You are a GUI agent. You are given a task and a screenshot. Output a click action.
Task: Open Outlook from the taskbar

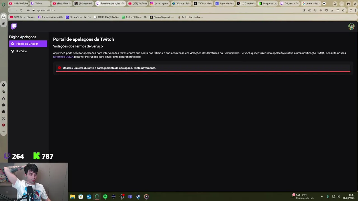[x=89, y=197]
